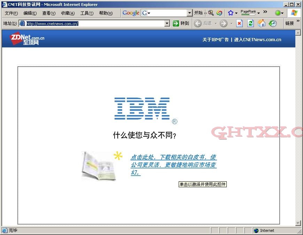Open the 工具(T) menu

pos(87,13)
